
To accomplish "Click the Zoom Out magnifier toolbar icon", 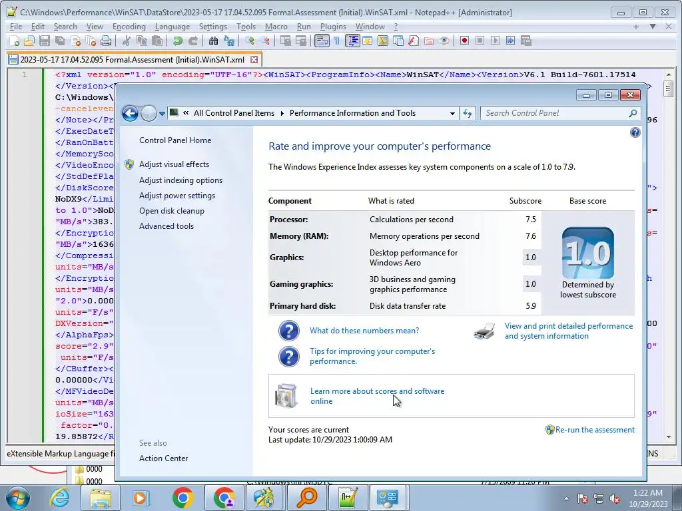I will tap(265, 41).
